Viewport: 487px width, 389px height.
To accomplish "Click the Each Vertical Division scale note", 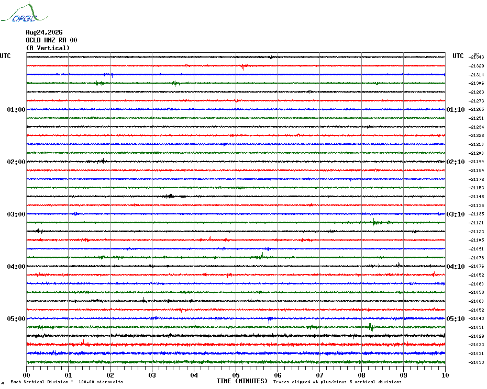I will (67, 382).
